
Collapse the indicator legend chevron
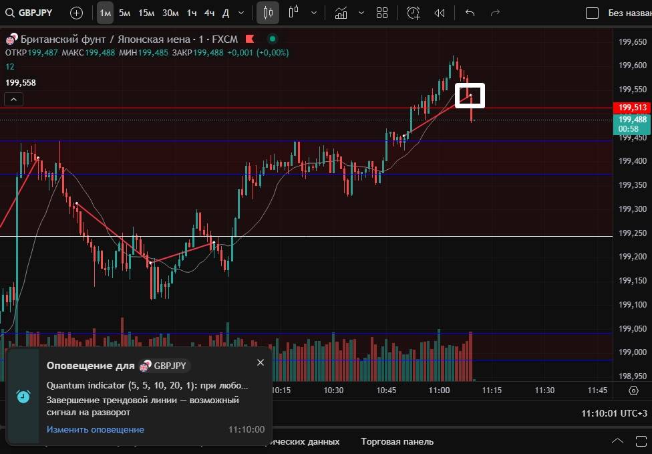point(13,100)
